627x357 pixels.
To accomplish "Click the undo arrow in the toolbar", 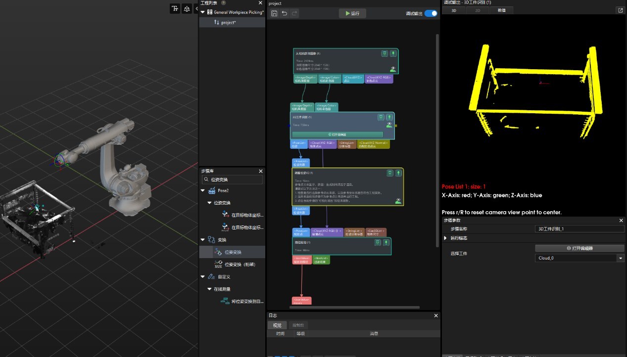I will pos(285,13).
